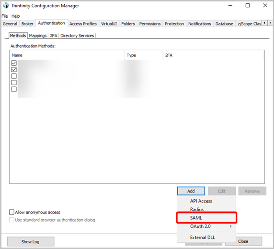
Task: Switch to the Access Profiles tab
Action: [83, 24]
